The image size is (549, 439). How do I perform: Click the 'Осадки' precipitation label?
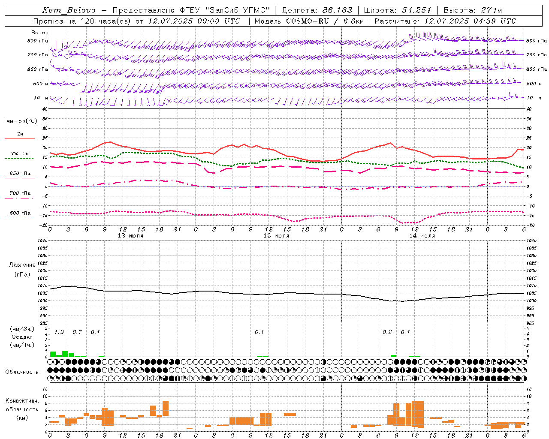click(22, 337)
